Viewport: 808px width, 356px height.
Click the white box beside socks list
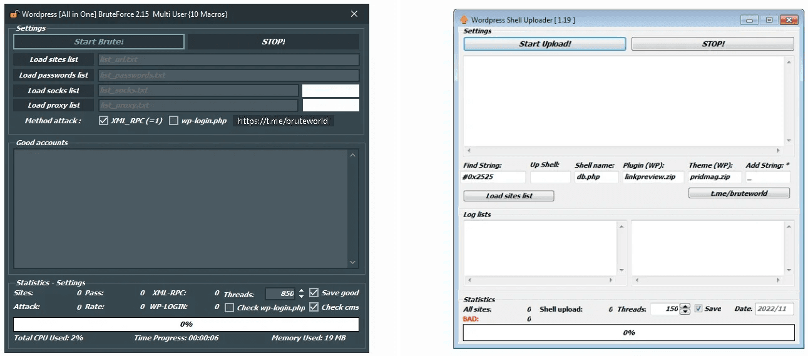coord(330,91)
